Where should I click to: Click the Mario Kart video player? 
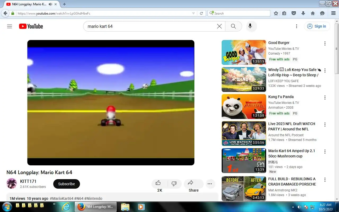tap(111, 103)
